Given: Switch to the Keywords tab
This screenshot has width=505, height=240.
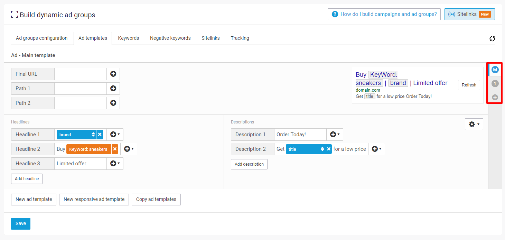Looking at the screenshot, I should tap(128, 38).
